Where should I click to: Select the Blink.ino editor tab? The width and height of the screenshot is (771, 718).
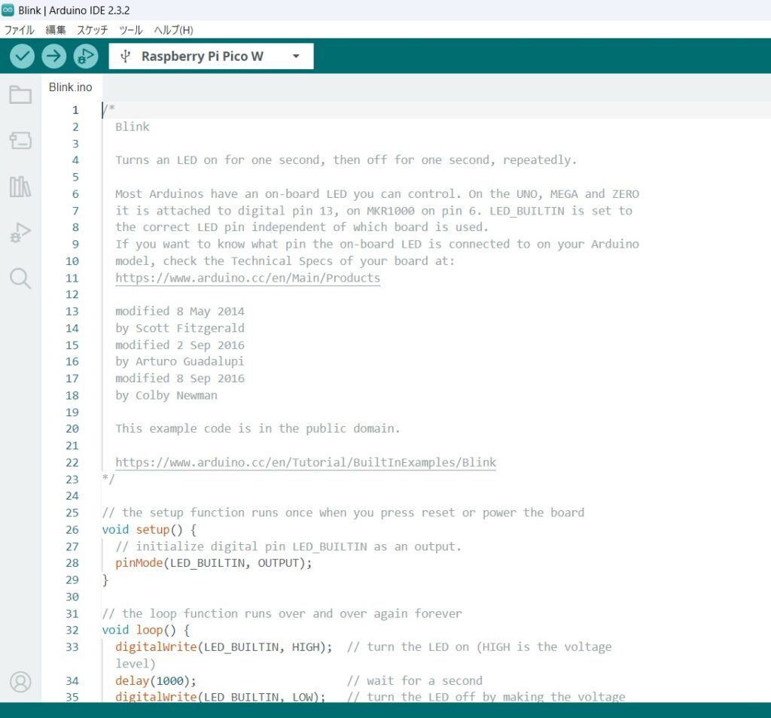70,87
